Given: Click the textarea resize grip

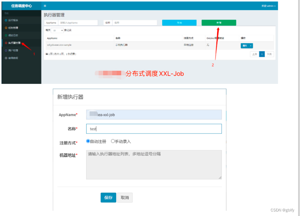Looking at the screenshot, I should 220,178.
